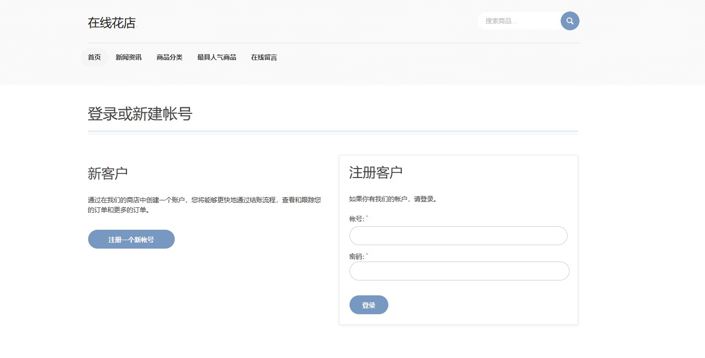
Task: Click the 注册客户 heading
Action: click(376, 173)
